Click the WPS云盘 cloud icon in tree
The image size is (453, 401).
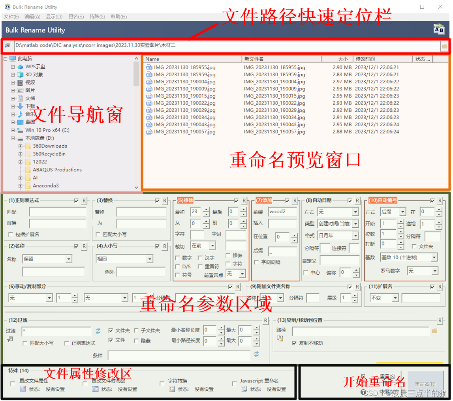point(20,67)
